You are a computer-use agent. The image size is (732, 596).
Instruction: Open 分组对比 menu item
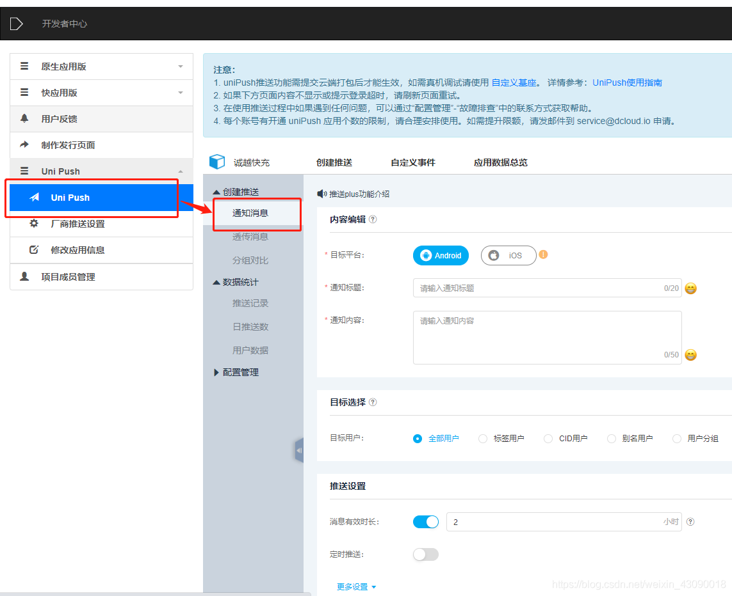click(x=250, y=260)
